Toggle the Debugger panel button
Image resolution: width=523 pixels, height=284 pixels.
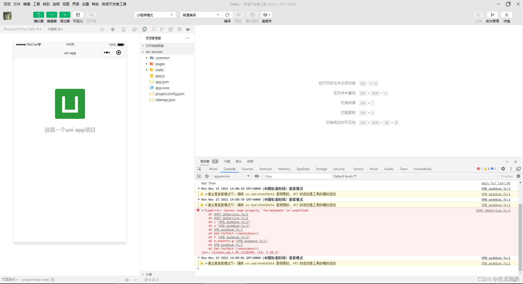point(65,15)
